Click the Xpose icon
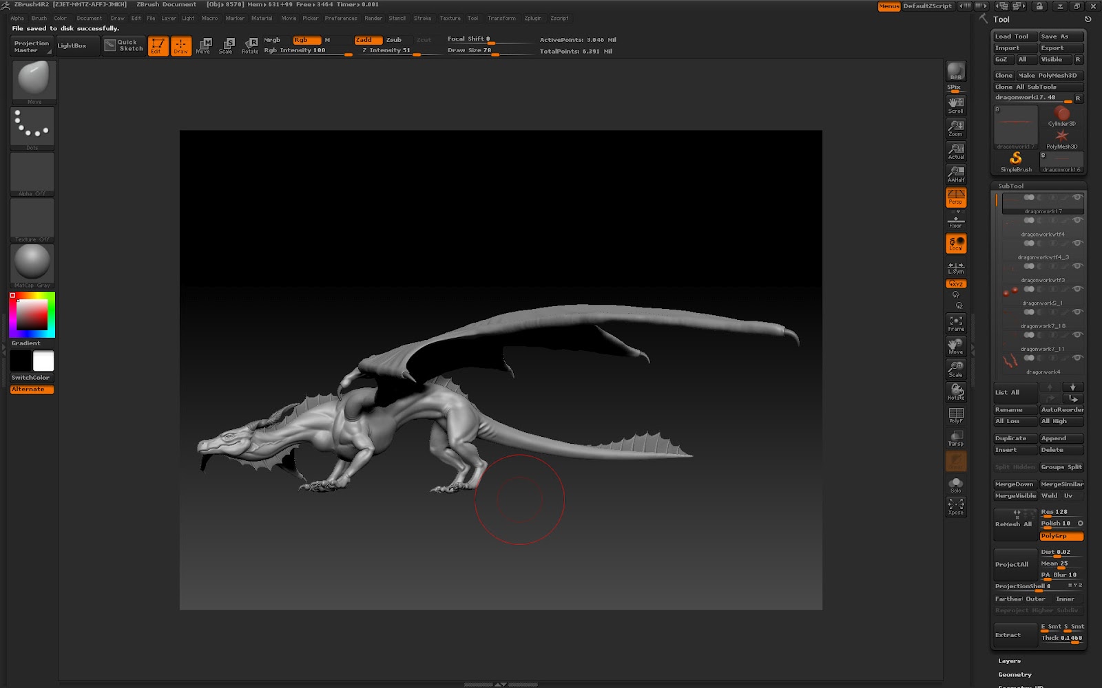The image size is (1102, 688). tap(956, 506)
